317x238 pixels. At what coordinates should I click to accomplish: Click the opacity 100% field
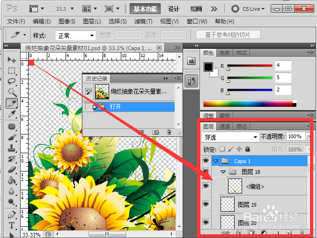[x=296, y=136]
